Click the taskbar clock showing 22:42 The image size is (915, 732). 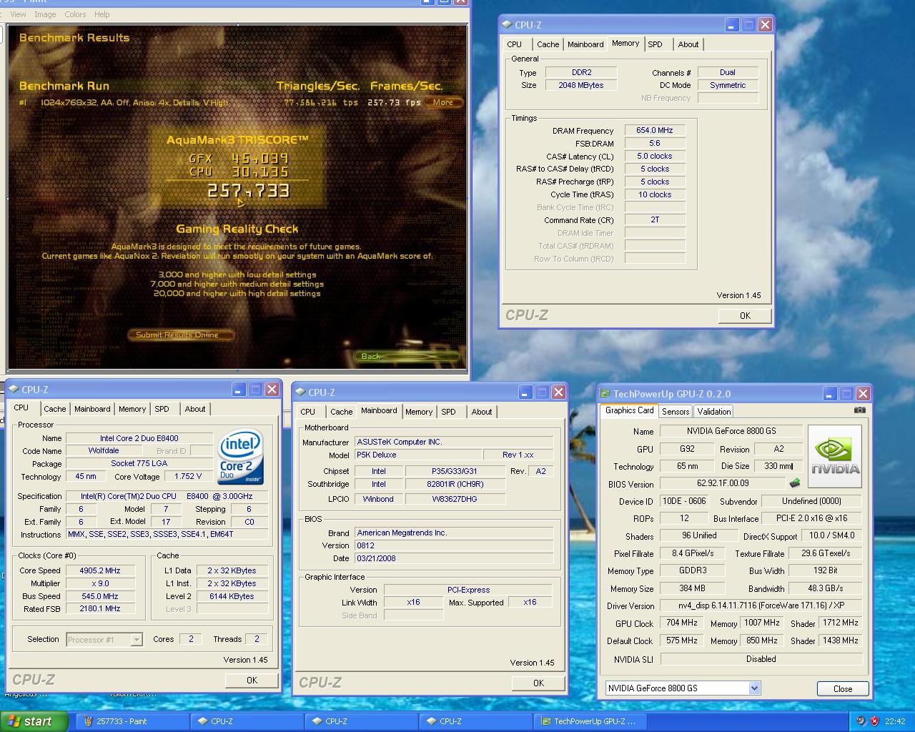coord(895,721)
